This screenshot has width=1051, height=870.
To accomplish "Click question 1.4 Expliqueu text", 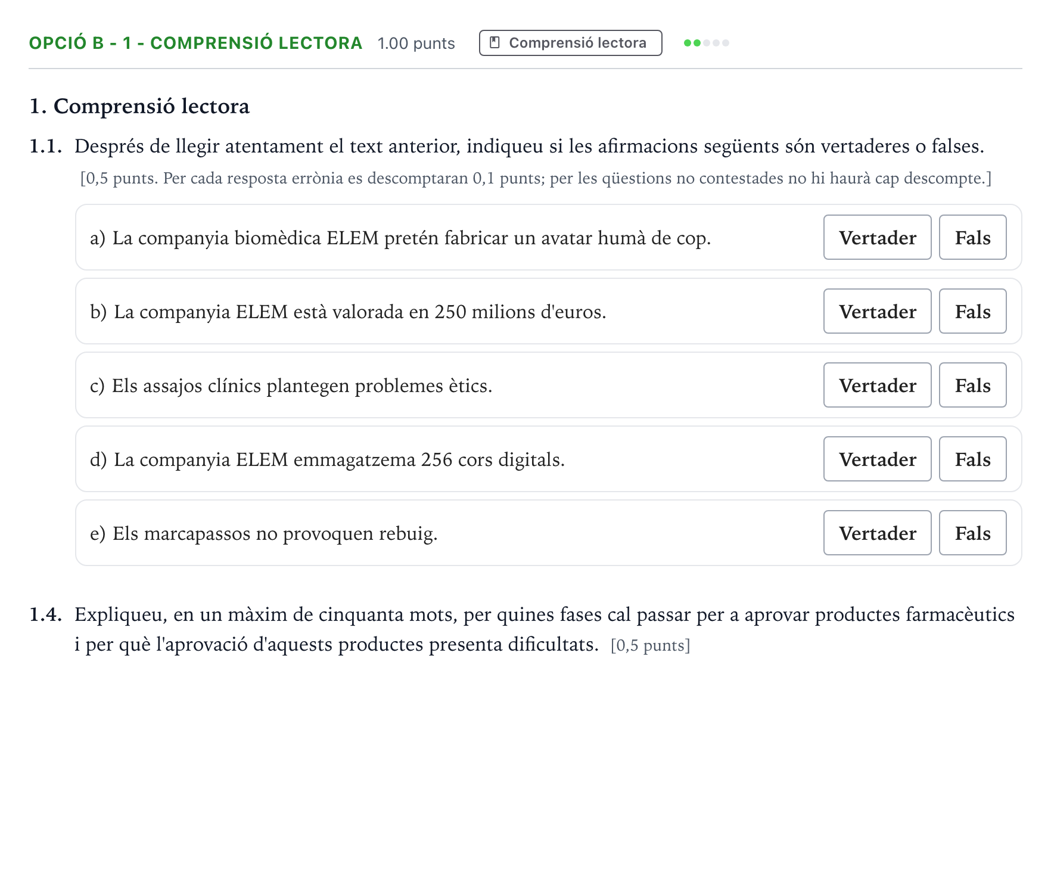I will (545, 629).
